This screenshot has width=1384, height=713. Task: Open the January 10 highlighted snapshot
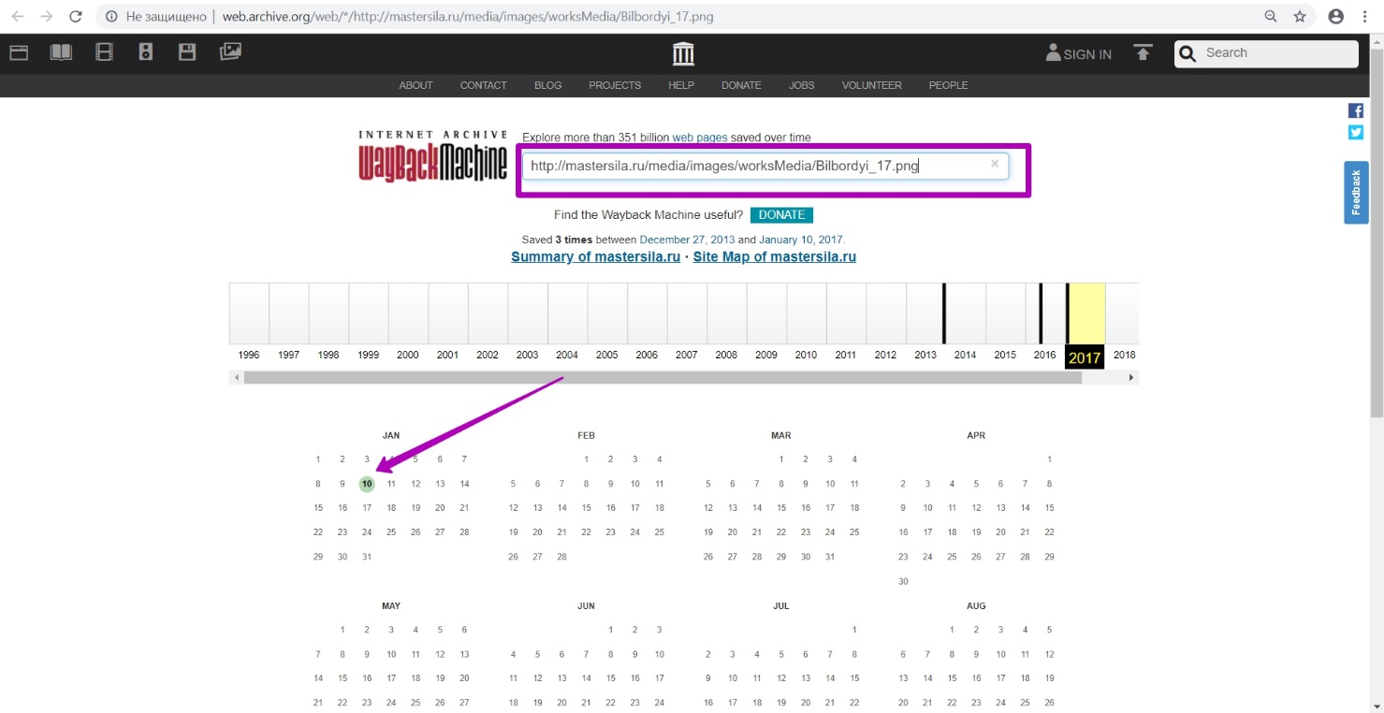point(367,484)
